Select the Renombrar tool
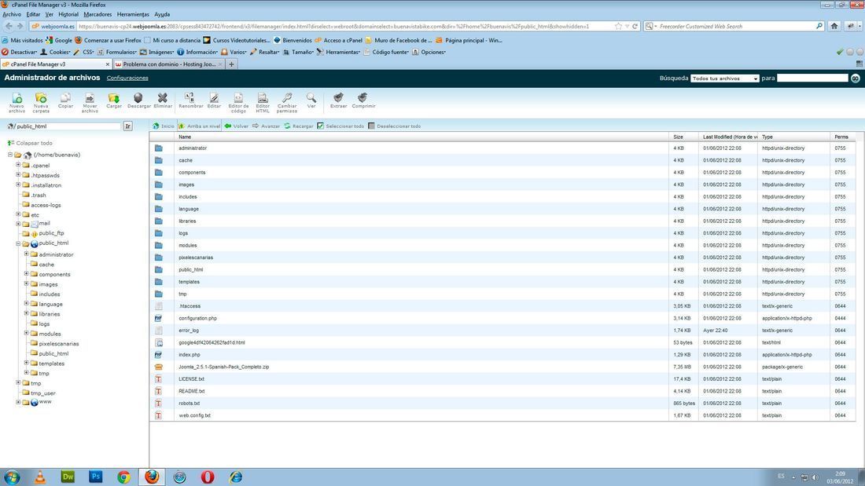Image resolution: width=865 pixels, height=486 pixels. [x=190, y=100]
